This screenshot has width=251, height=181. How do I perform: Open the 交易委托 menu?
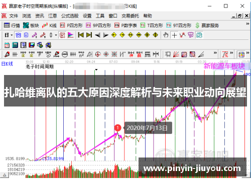click(130, 16)
